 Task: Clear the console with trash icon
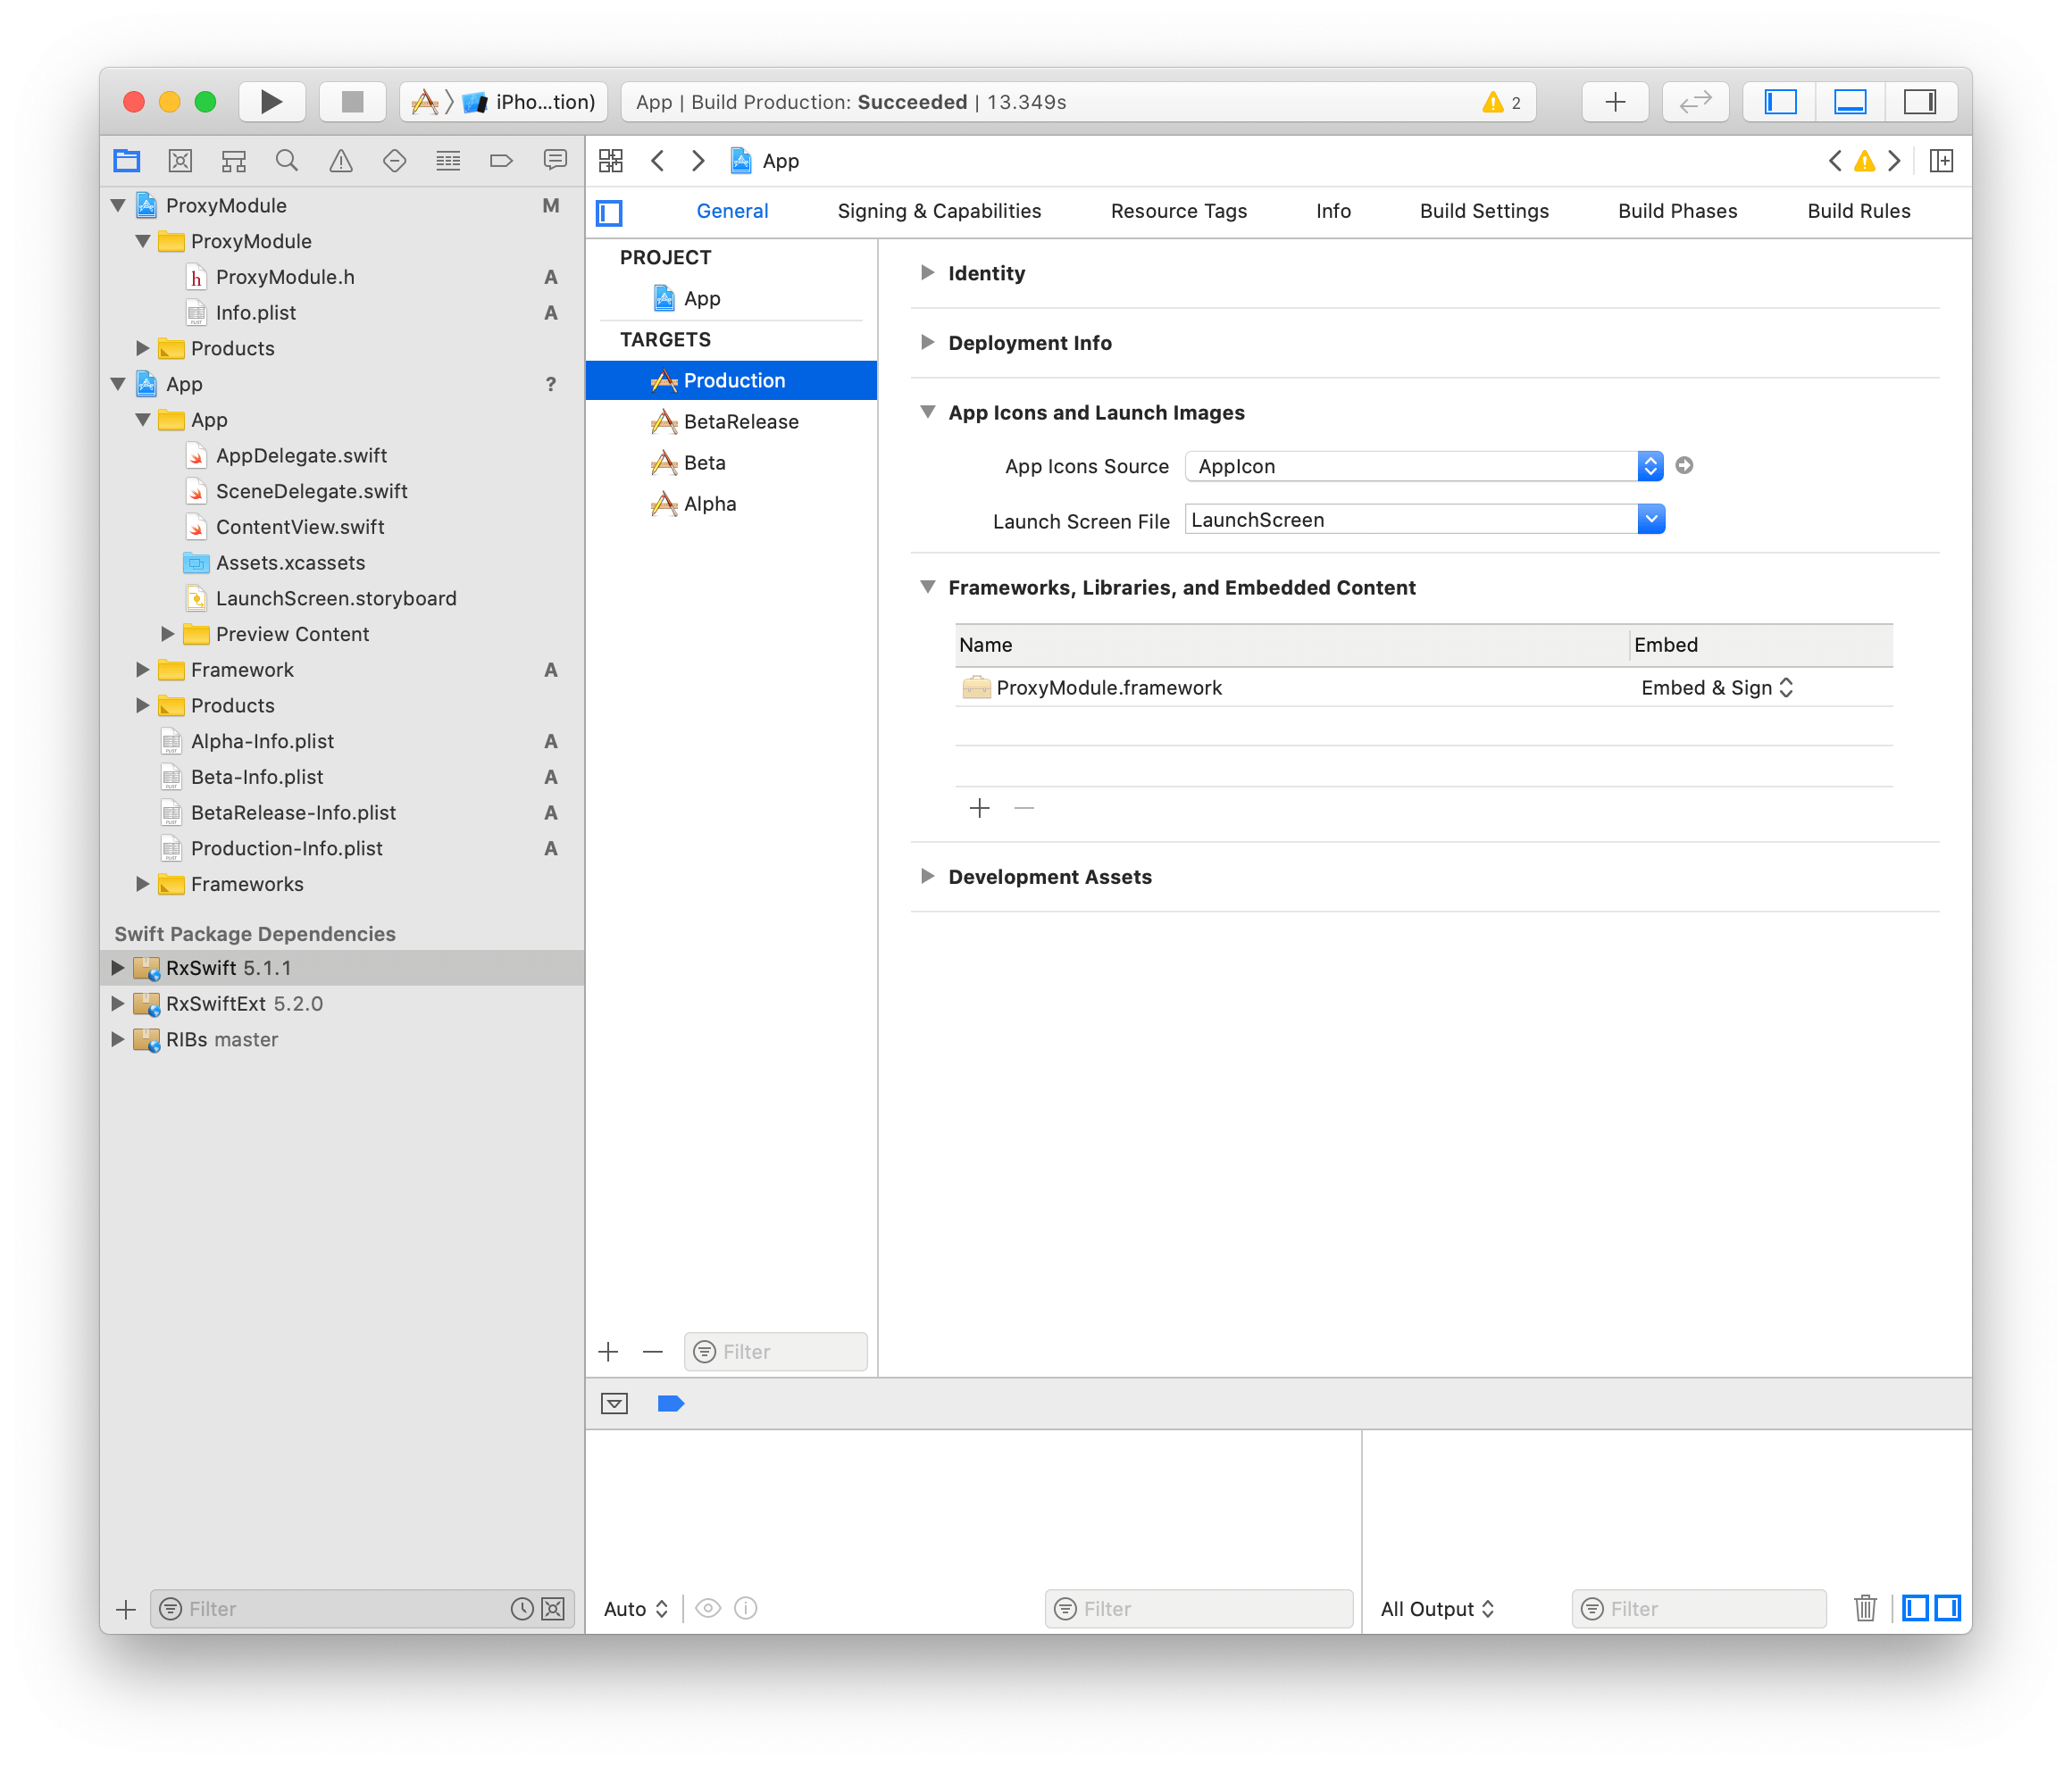tap(1865, 1609)
